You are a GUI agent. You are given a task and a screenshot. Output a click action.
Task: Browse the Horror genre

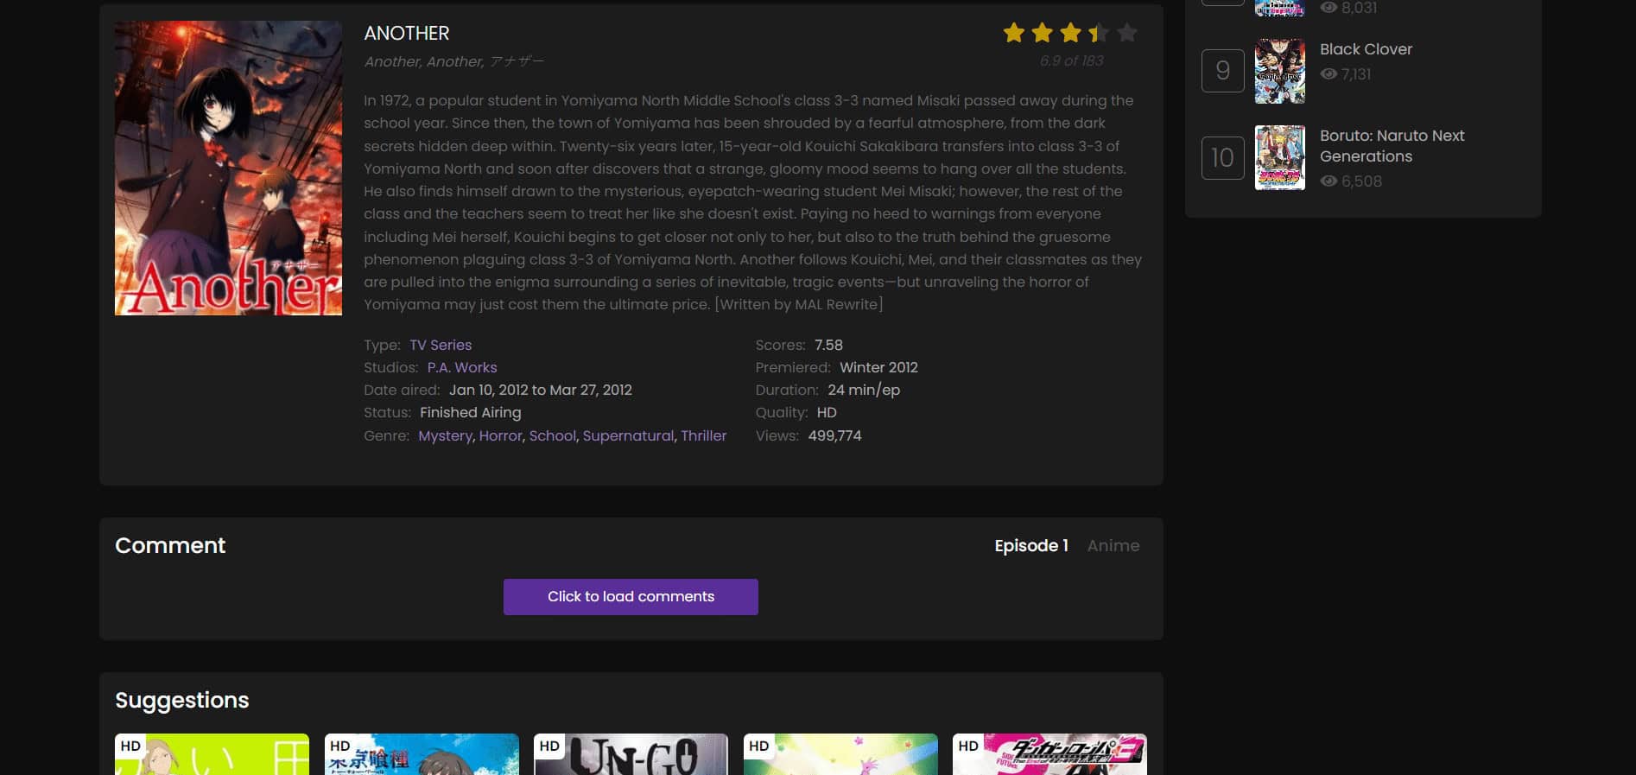click(x=500, y=435)
